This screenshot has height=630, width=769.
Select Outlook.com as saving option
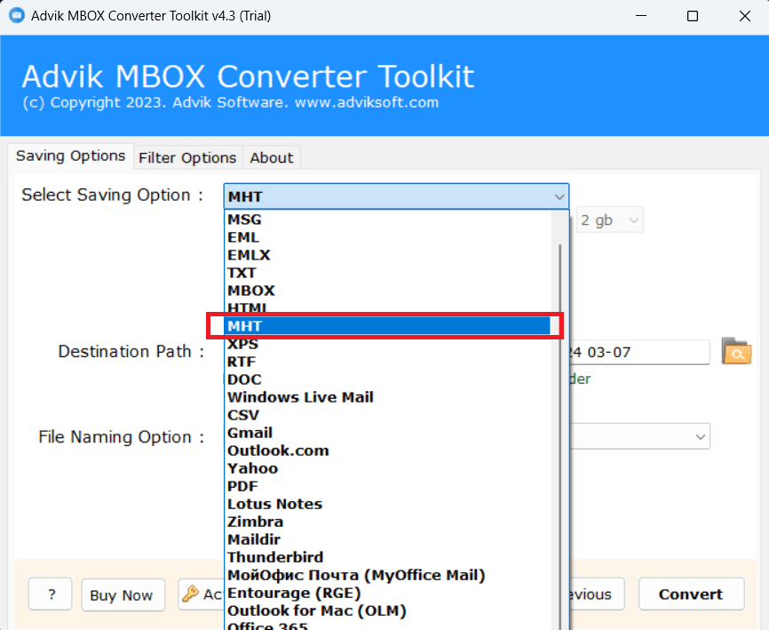coord(387,451)
